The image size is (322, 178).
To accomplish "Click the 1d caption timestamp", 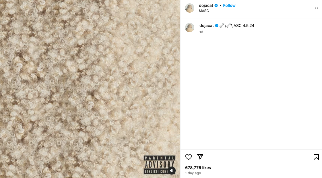I will coord(201,32).
